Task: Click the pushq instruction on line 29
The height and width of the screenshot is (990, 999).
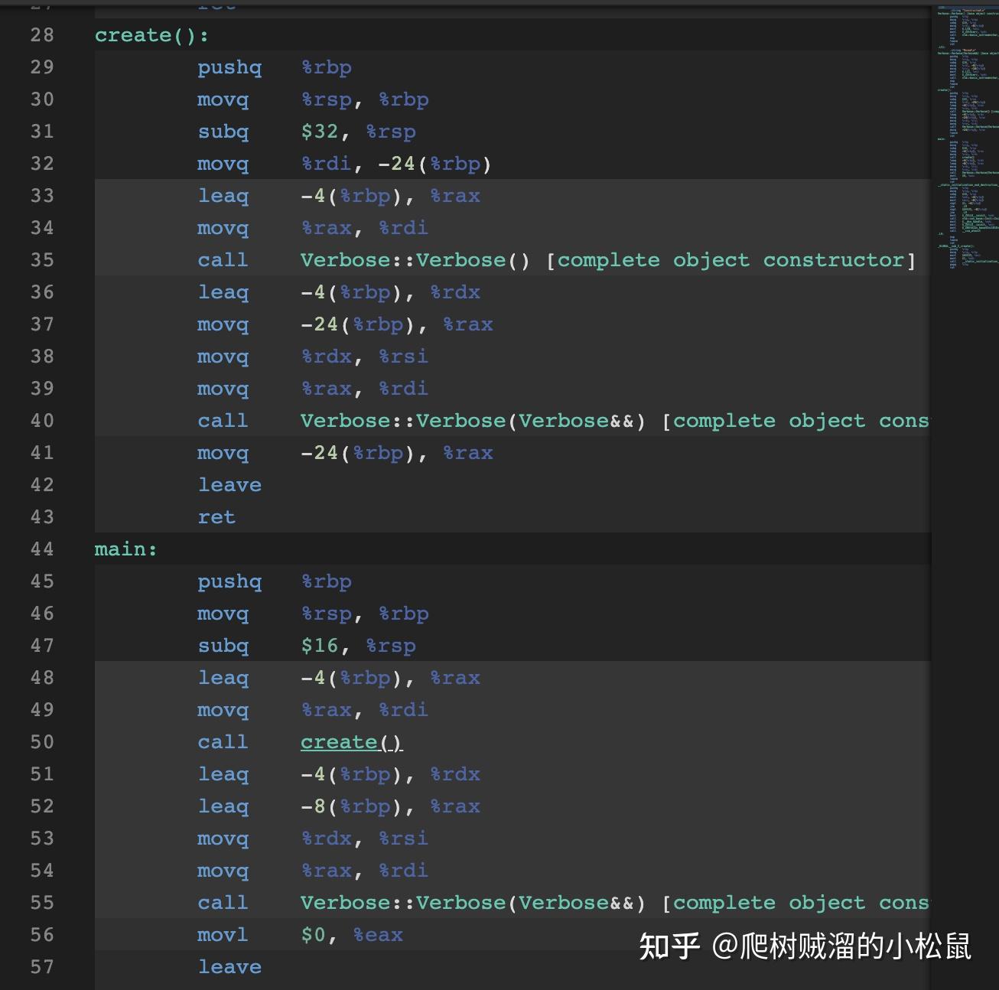Action: click(x=229, y=67)
